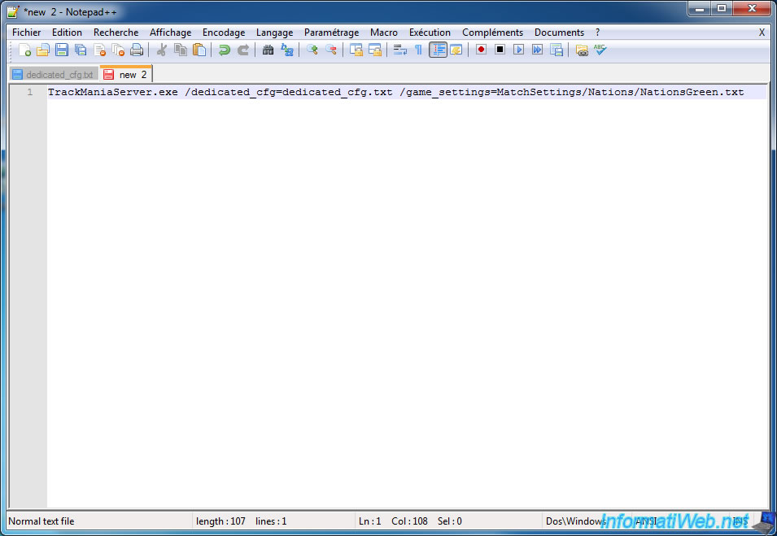This screenshot has height=536, width=777.
Task: Click the ABC spell check icon
Action: click(x=600, y=50)
